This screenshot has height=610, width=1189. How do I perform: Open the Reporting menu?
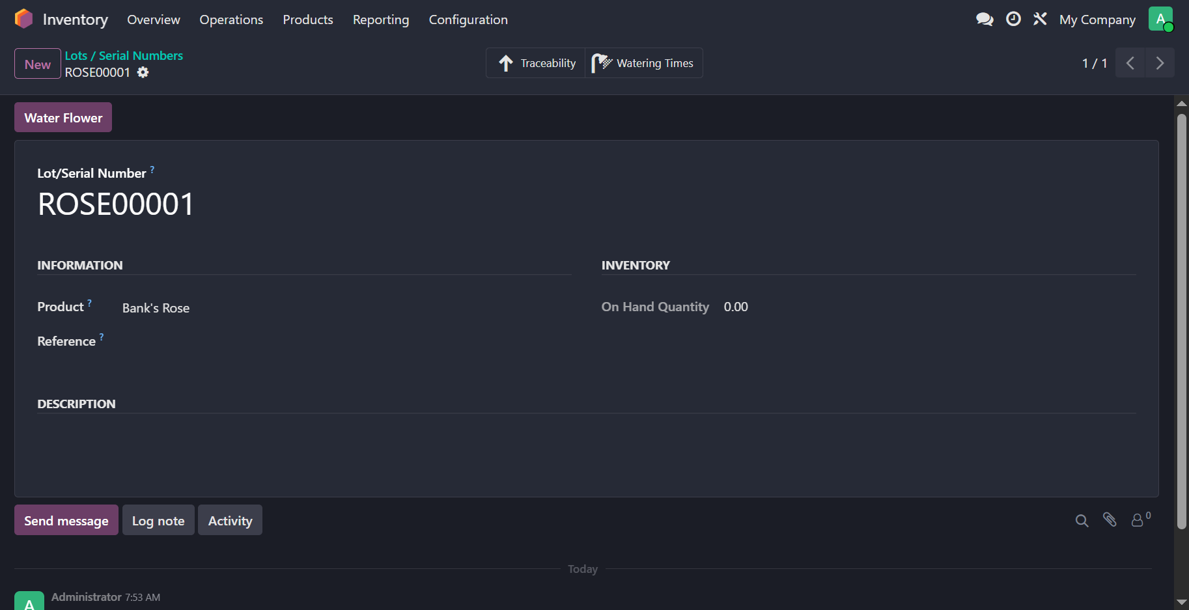tap(381, 20)
